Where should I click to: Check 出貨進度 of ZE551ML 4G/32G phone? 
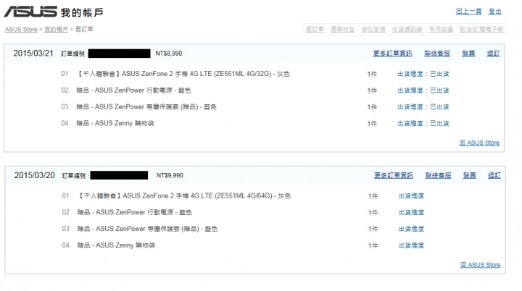(x=423, y=74)
